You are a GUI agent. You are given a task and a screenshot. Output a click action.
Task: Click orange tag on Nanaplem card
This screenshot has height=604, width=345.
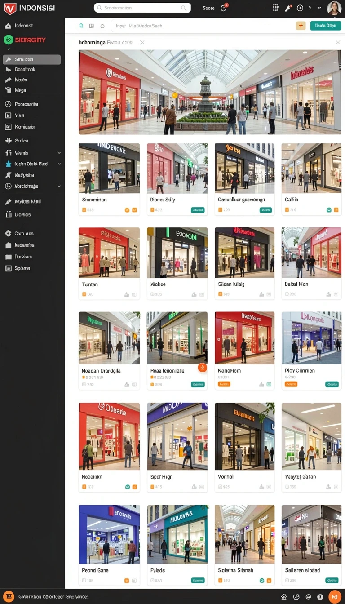point(224,384)
